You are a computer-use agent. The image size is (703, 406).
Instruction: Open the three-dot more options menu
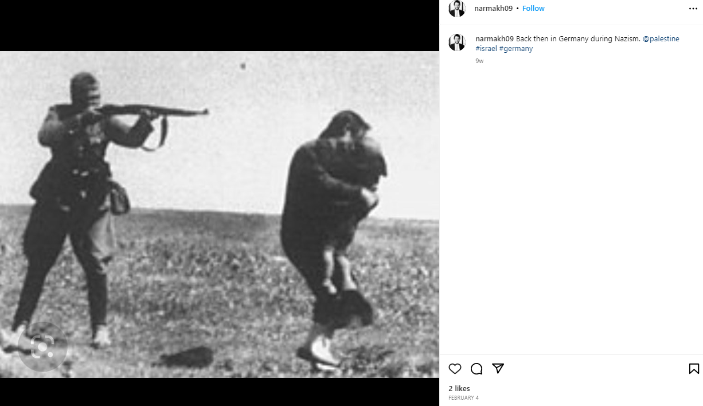click(x=693, y=9)
